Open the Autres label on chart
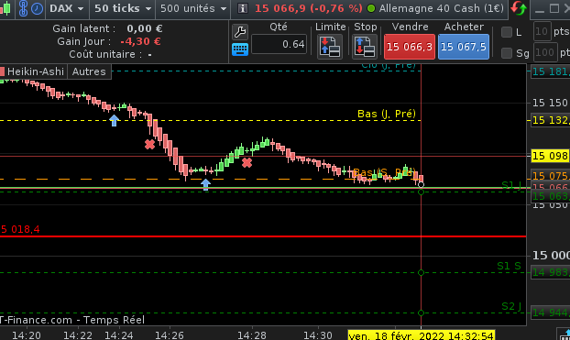The width and height of the screenshot is (570, 340). pos(89,71)
